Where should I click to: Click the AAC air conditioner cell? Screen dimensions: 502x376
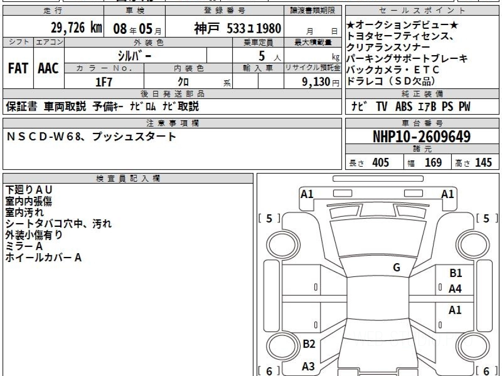49,69
